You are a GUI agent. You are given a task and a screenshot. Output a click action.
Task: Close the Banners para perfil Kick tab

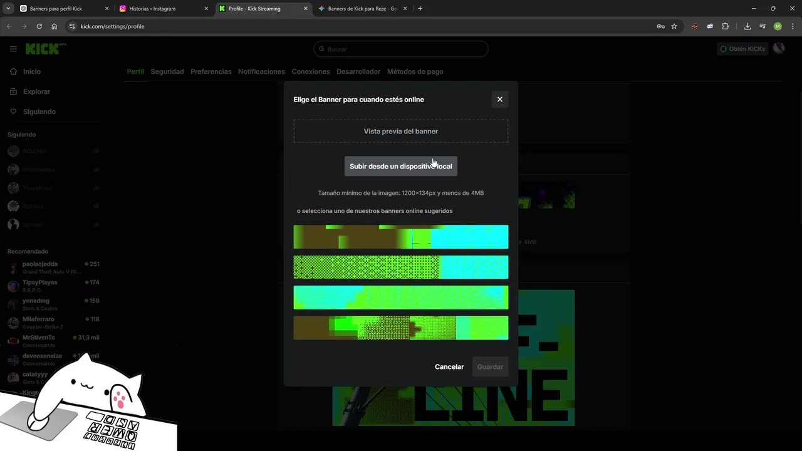[107, 9]
